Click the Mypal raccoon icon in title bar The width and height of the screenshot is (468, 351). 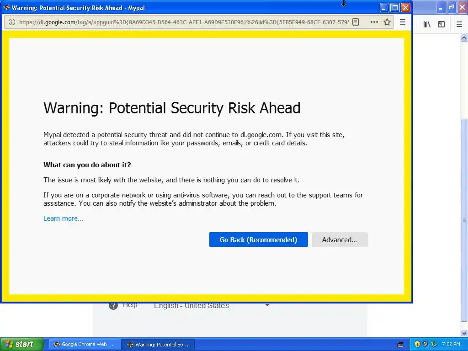pos(6,8)
